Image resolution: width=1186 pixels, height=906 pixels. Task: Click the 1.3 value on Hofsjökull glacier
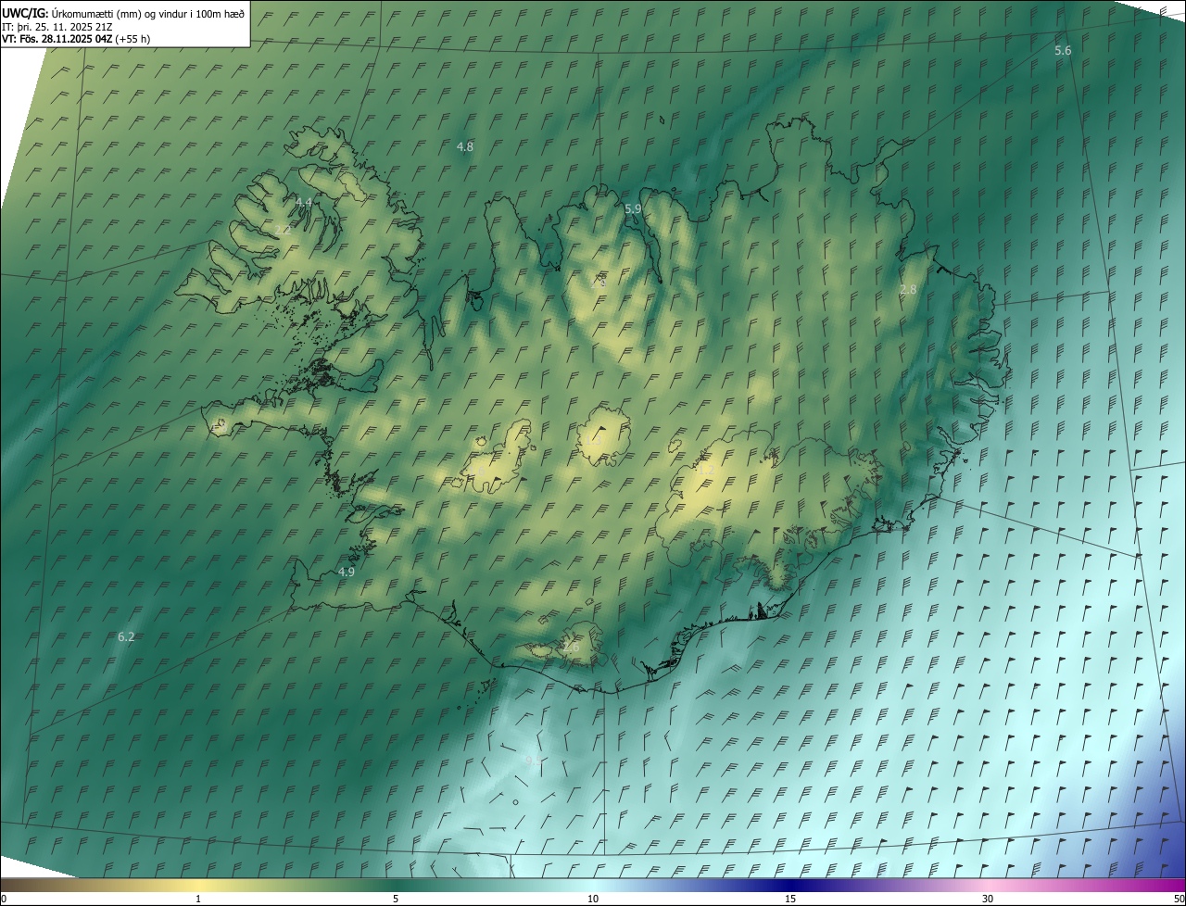coord(593,442)
